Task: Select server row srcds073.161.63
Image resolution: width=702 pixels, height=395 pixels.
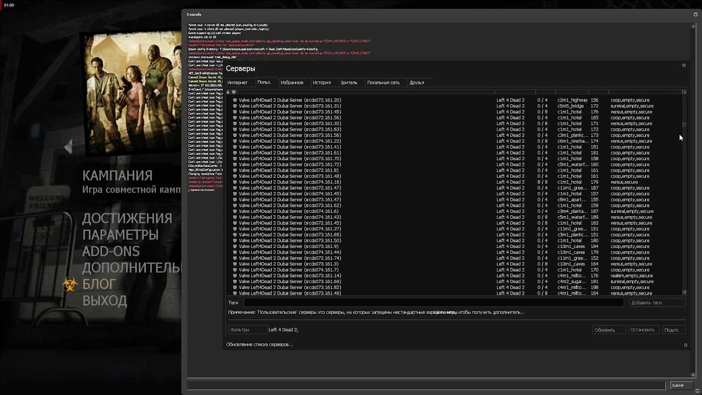Action: coord(455,129)
